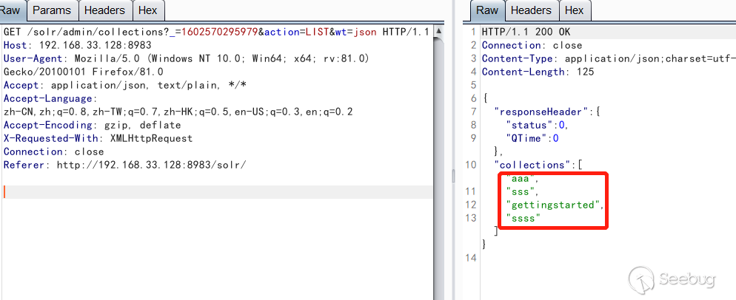
Task: Click the X-Requested-With header line
Action: click(98, 138)
